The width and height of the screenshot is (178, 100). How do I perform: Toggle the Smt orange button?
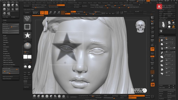(x=61, y=5)
